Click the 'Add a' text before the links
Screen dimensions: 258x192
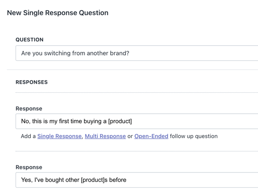pyautogui.click(x=28, y=136)
